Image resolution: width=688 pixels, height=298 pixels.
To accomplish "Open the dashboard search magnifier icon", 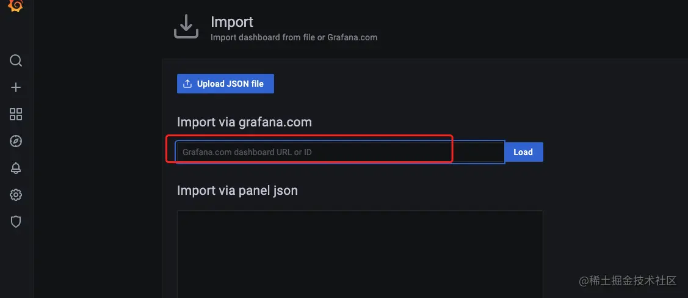I will click(16, 60).
